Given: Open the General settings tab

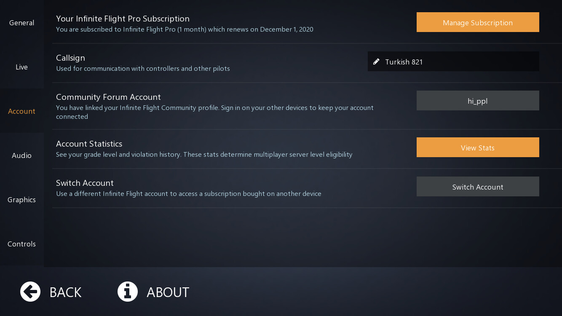Looking at the screenshot, I should (x=21, y=23).
